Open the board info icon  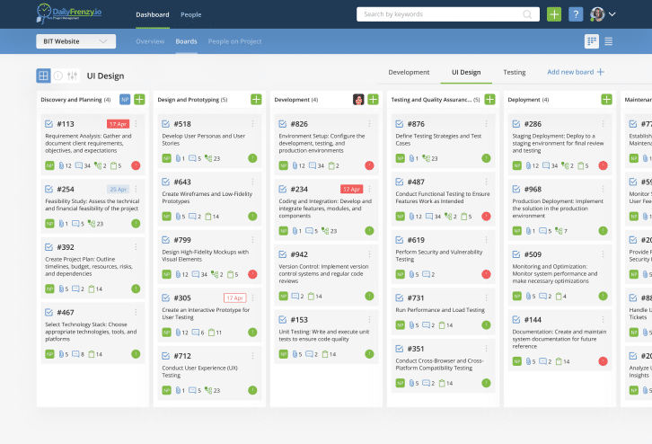(x=57, y=75)
